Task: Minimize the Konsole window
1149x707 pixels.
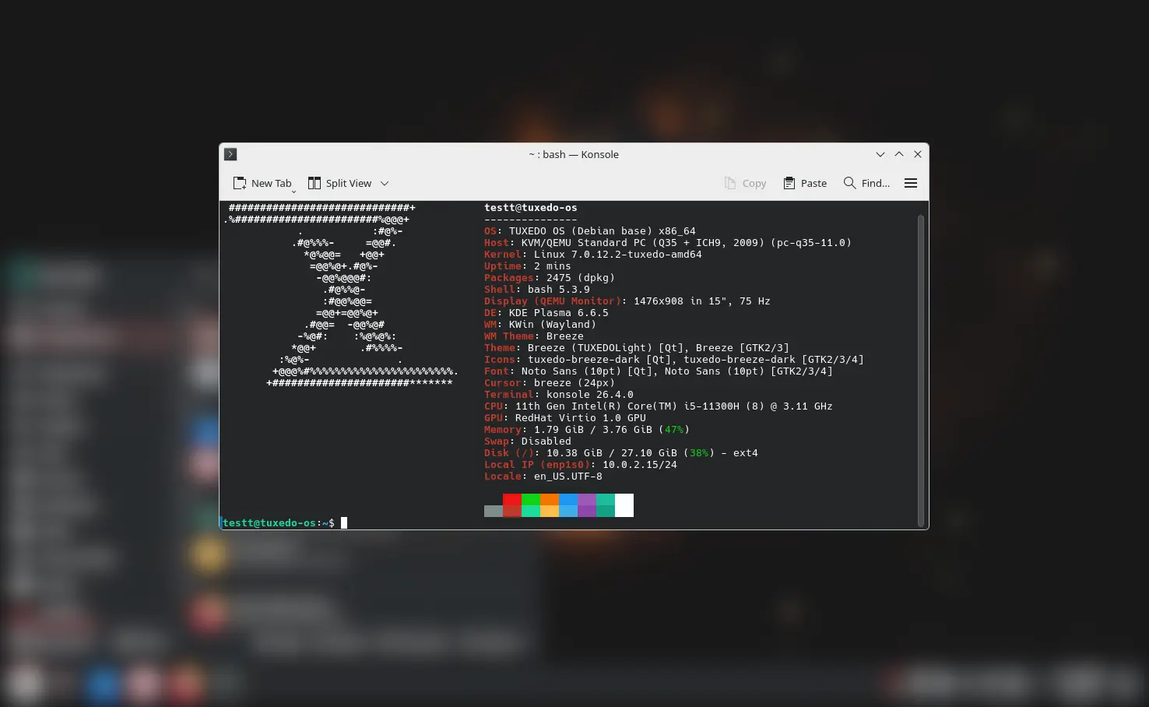Action: point(880,154)
